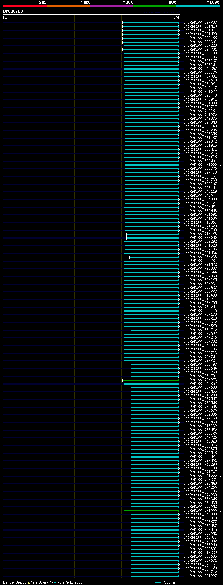Open hit UniRef100_B9RVW7

click(x=200, y=23)
